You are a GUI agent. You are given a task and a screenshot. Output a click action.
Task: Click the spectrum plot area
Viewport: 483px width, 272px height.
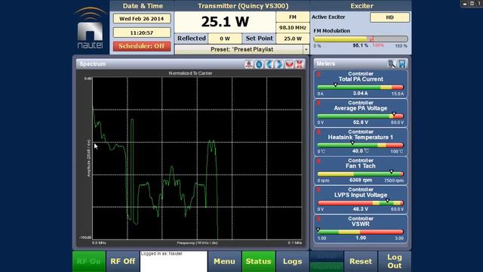pos(197,158)
